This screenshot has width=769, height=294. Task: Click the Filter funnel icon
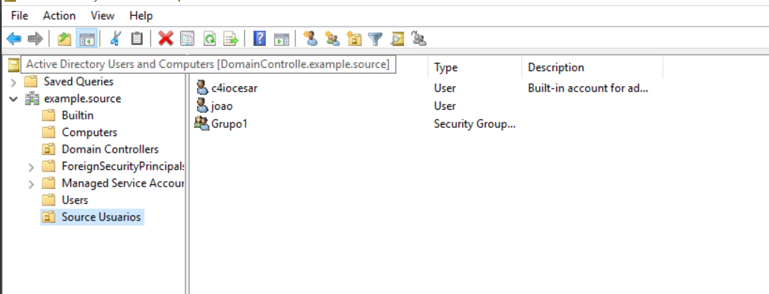coord(375,39)
